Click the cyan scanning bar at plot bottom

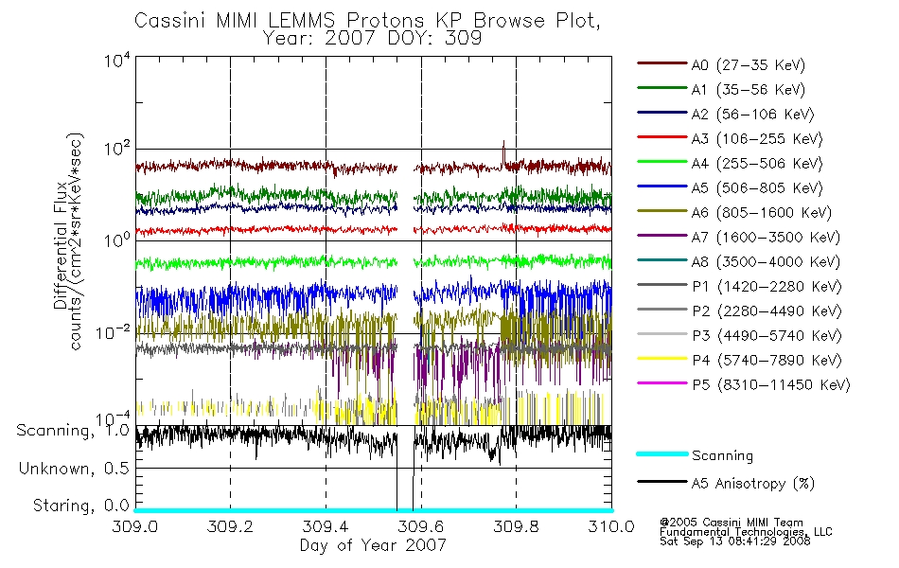click(373, 510)
